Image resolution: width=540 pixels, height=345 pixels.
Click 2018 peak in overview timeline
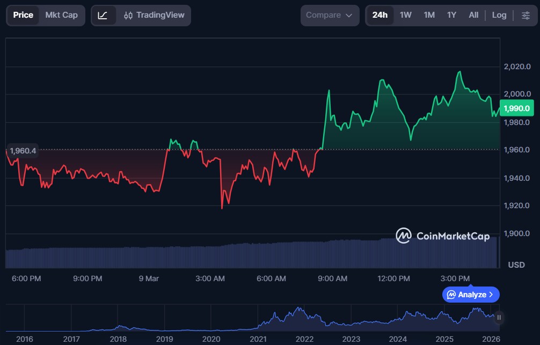click(120, 326)
